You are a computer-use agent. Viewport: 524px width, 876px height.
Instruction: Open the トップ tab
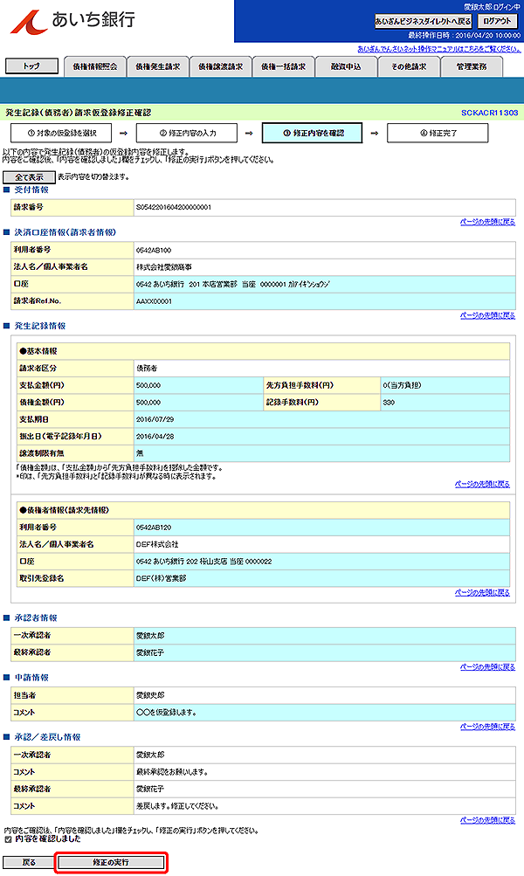[31, 66]
